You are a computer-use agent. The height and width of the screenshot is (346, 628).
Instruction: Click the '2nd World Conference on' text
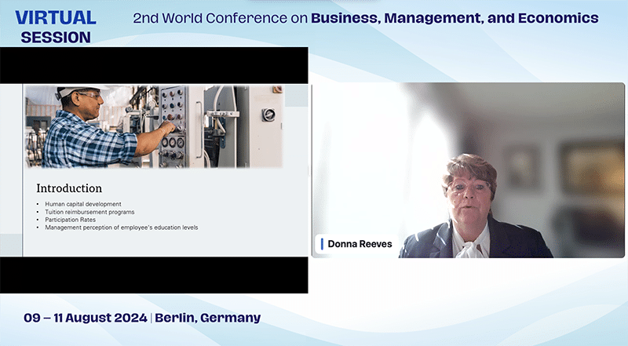[x=220, y=18]
